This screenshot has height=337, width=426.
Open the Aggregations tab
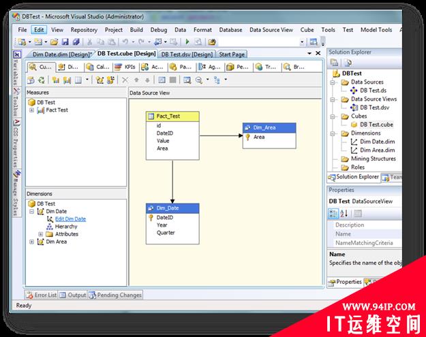pyautogui.click(x=209, y=67)
